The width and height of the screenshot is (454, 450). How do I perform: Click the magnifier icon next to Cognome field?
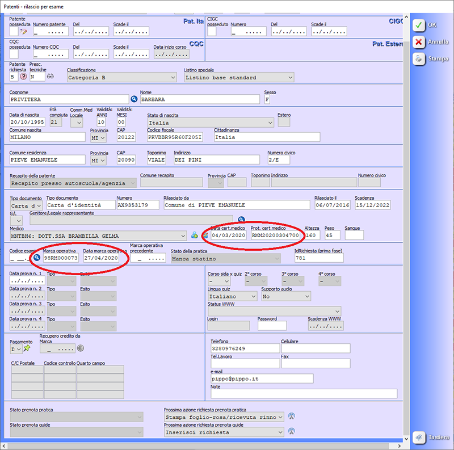pyautogui.click(x=134, y=99)
